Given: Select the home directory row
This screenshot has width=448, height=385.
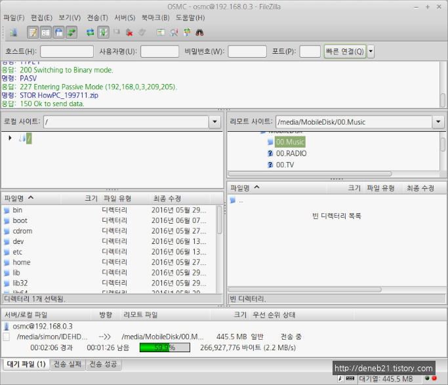Looking at the screenshot, I should coord(109,262).
